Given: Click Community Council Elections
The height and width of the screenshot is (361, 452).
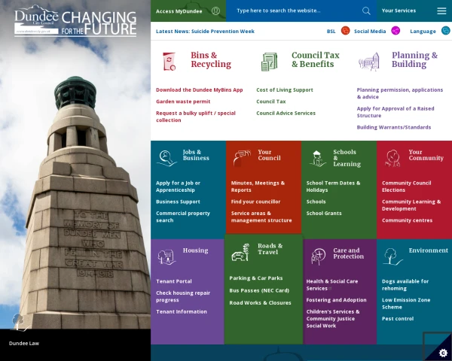Looking at the screenshot, I should (407, 187).
